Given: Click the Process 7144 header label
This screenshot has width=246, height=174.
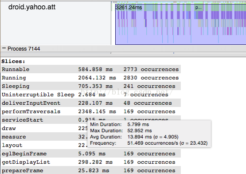Looking at the screenshot, I should coord(23,49).
